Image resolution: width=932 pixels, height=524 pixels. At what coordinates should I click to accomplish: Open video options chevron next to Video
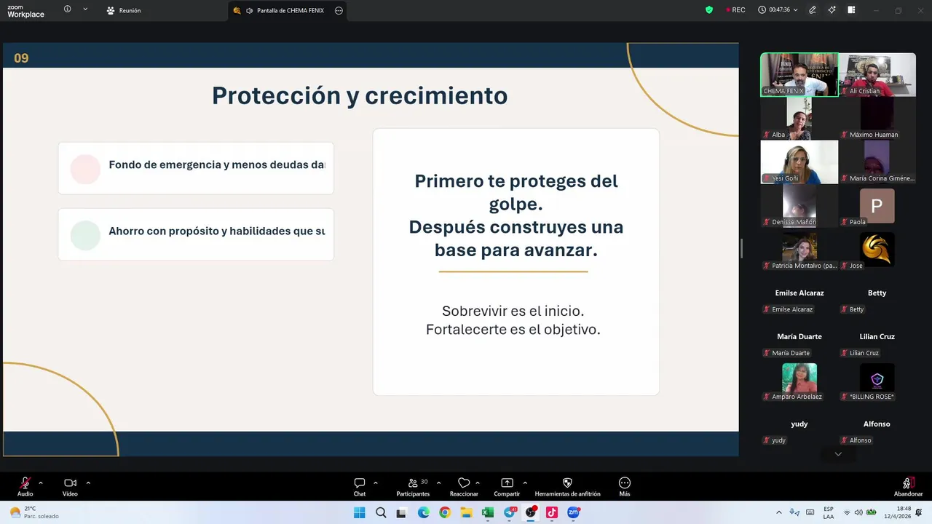[88, 483]
